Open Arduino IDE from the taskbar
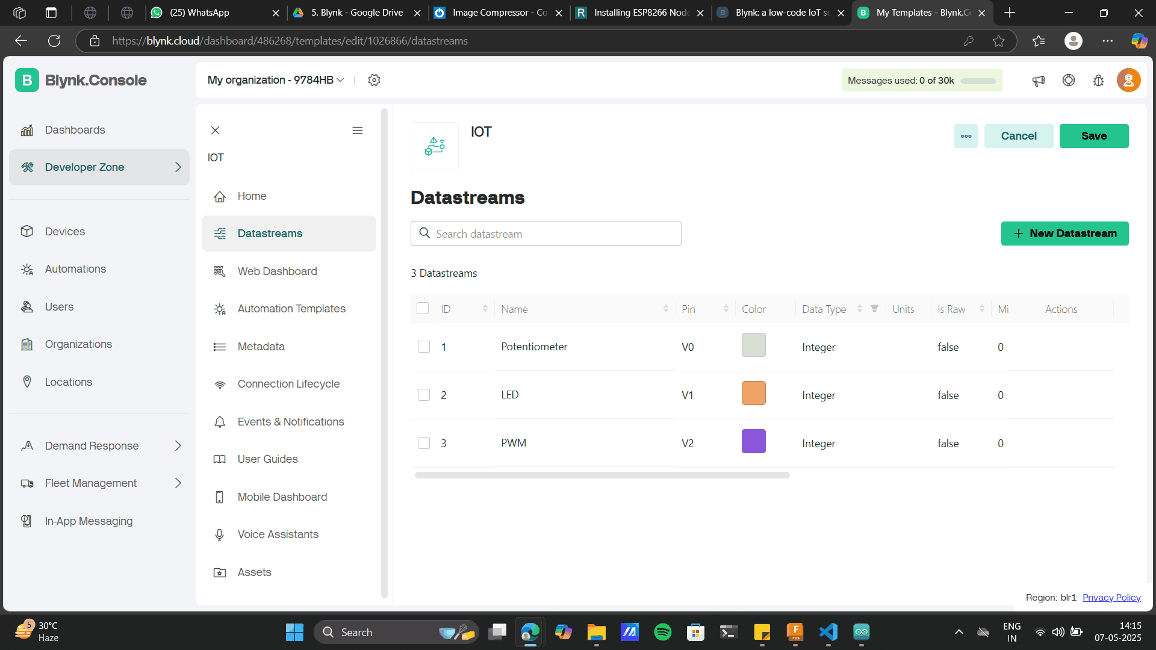1156x650 pixels. [x=862, y=632]
